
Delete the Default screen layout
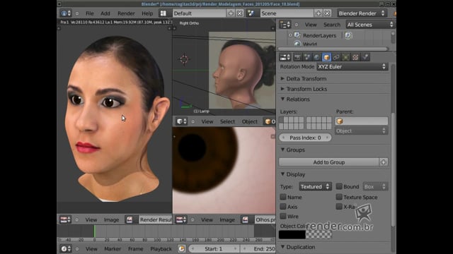coord(239,13)
